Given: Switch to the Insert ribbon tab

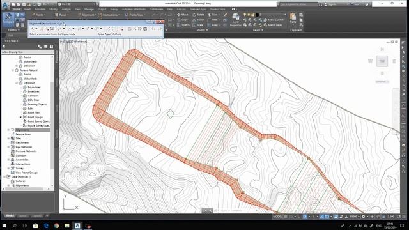Looking at the screenshot, I should [27, 9].
